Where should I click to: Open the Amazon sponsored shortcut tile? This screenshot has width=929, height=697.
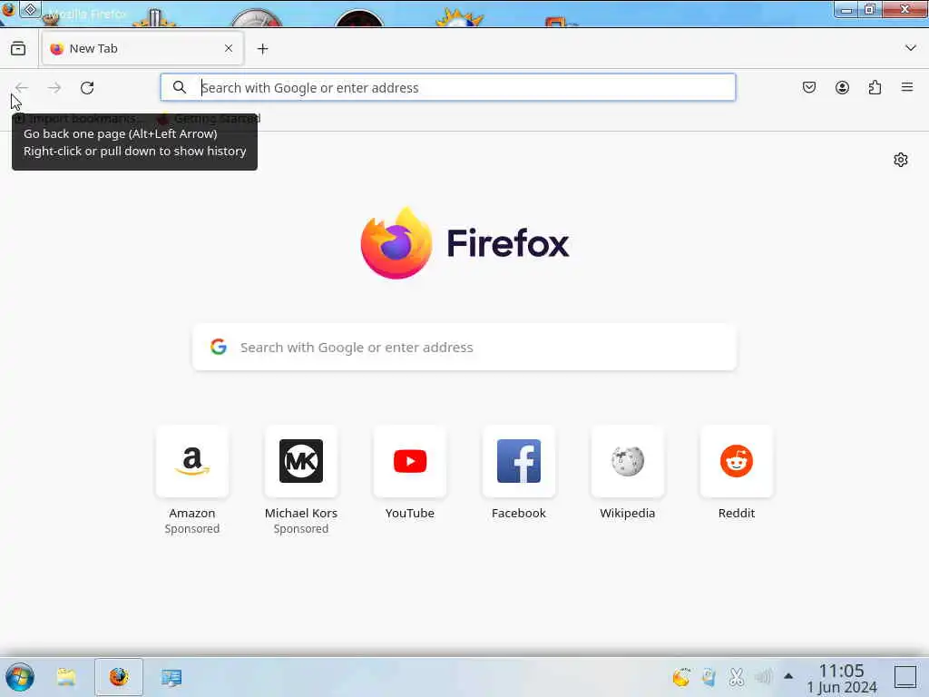192,461
